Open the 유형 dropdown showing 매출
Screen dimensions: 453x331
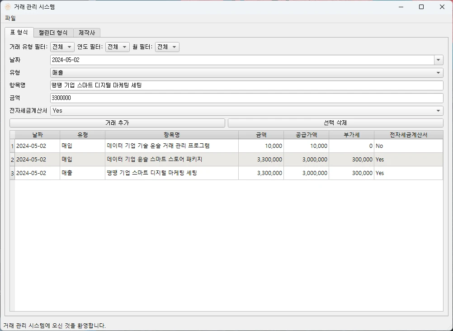[438, 72]
